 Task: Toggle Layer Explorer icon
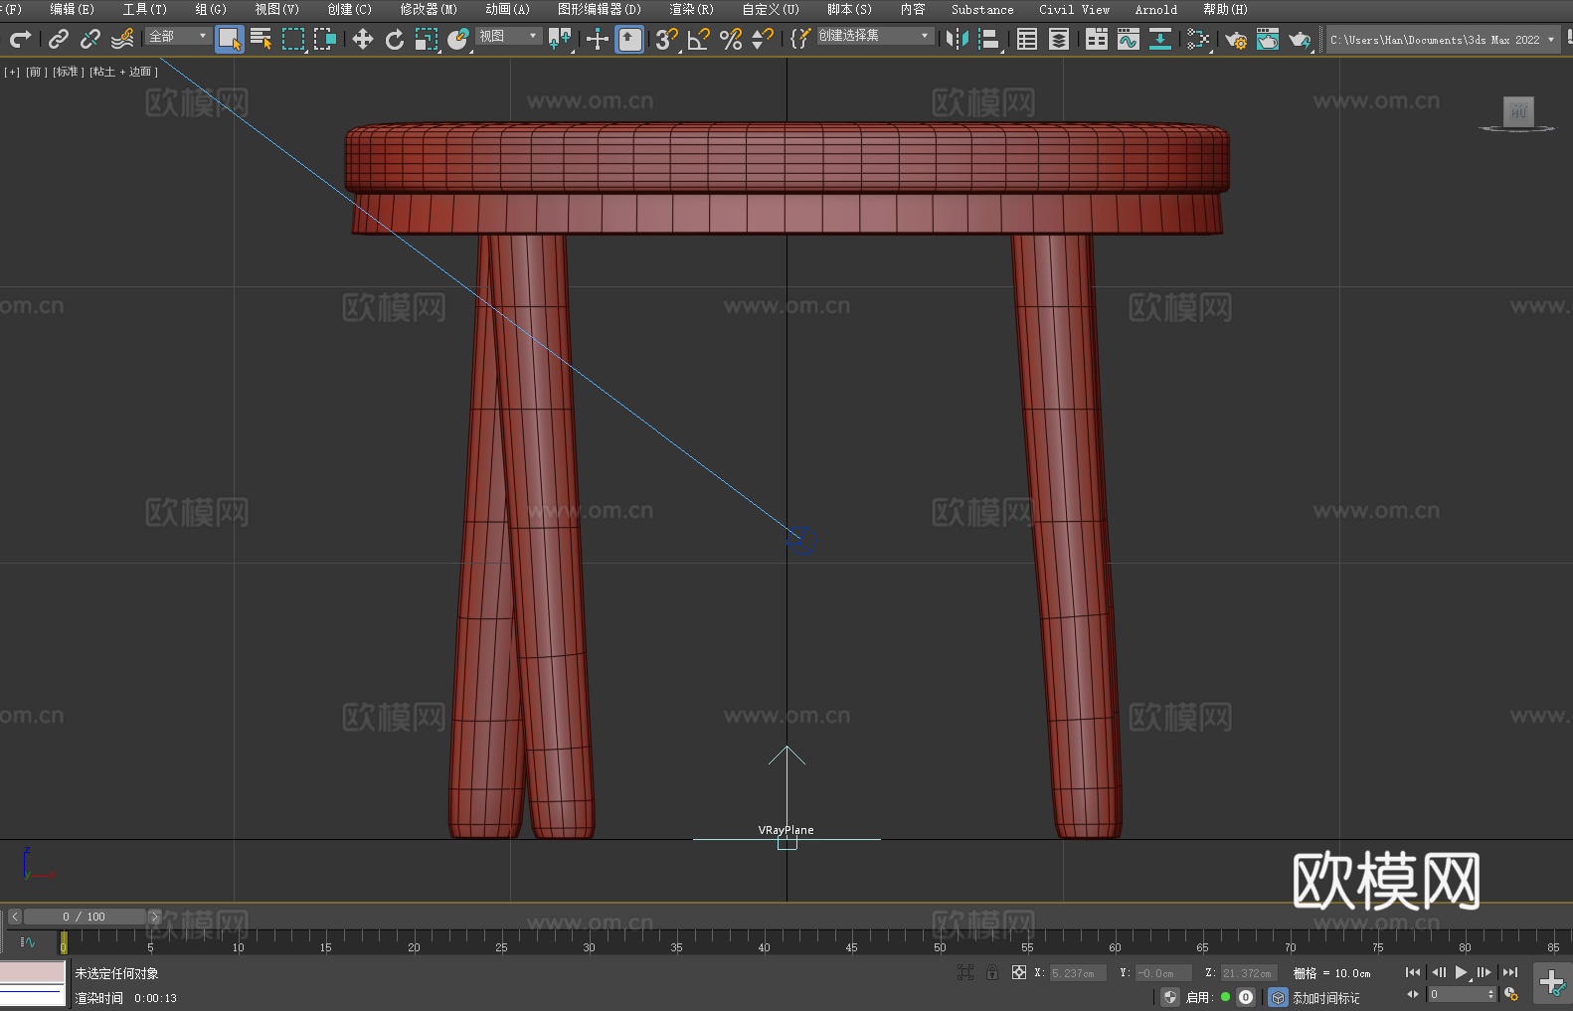[1059, 39]
